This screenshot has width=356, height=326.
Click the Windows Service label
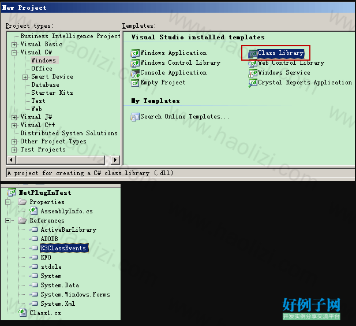tap(284, 73)
